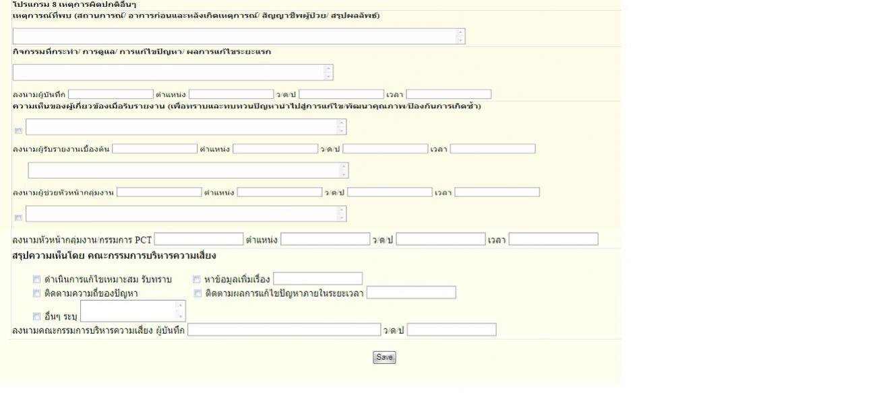Click ว/ด/ป field in คณะกรรมการบริหารความเสี่ยง row
This screenshot has height=409, width=879.
click(452, 330)
